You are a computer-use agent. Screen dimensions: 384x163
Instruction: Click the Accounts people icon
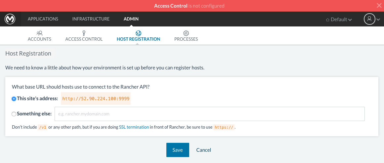tap(39, 33)
